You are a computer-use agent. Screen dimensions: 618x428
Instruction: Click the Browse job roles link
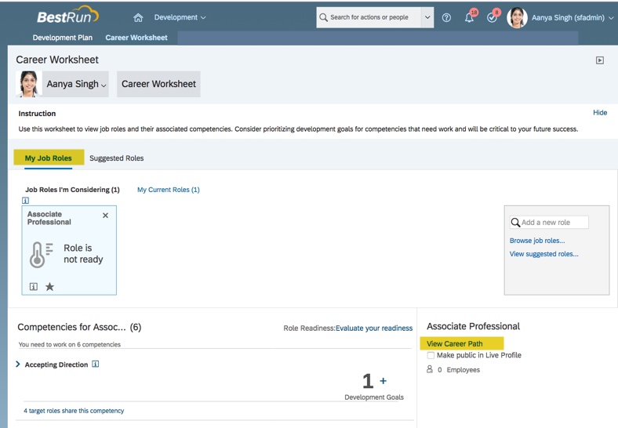tap(537, 241)
